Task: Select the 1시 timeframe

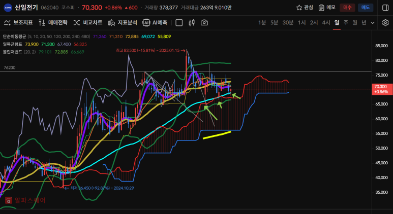Action: point(302,23)
